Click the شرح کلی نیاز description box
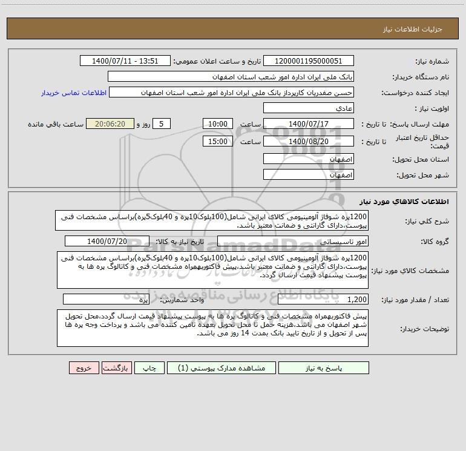The image size is (466, 451). (212, 220)
